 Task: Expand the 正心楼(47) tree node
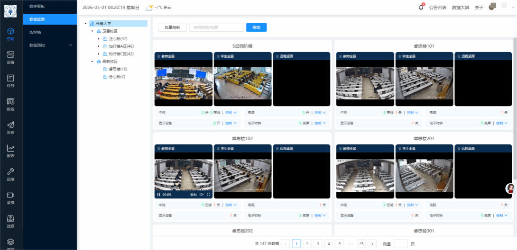pyautogui.click(x=99, y=39)
